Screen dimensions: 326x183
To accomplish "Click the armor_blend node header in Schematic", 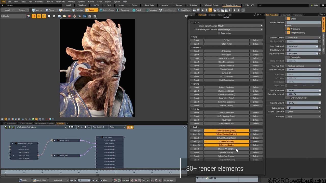I will point(110,137).
